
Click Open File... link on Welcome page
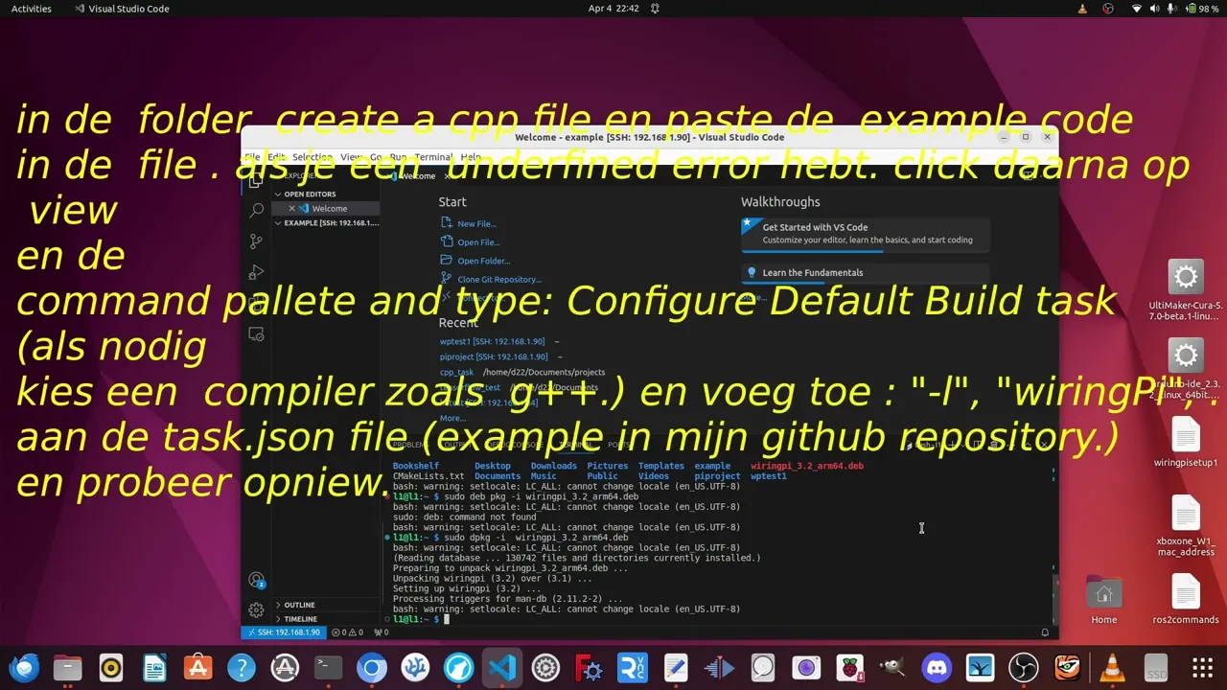tap(478, 242)
